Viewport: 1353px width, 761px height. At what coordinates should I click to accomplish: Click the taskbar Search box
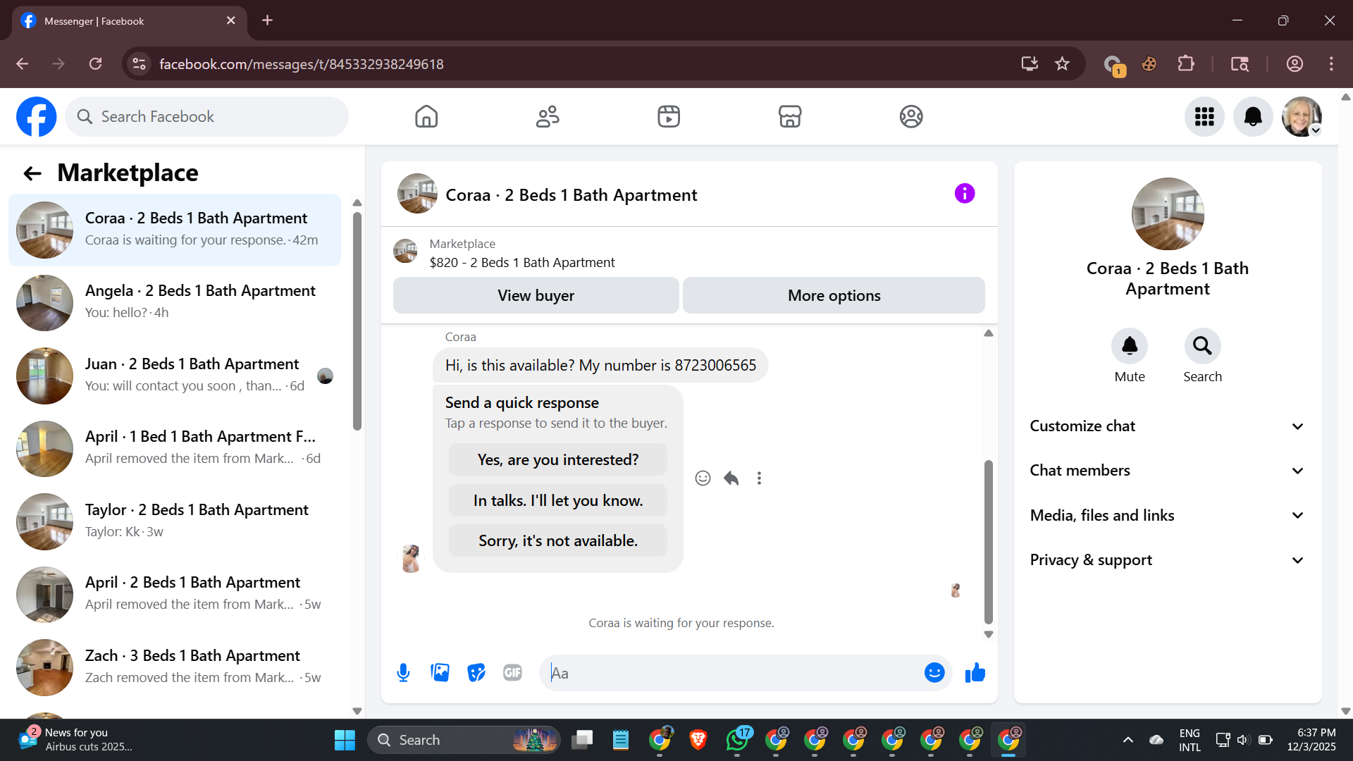click(x=464, y=740)
